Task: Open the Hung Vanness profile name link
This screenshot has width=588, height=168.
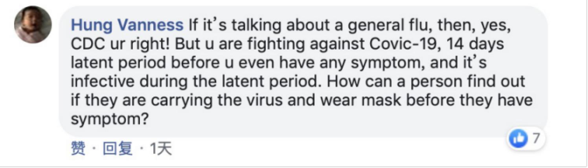Action: [127, 26]
